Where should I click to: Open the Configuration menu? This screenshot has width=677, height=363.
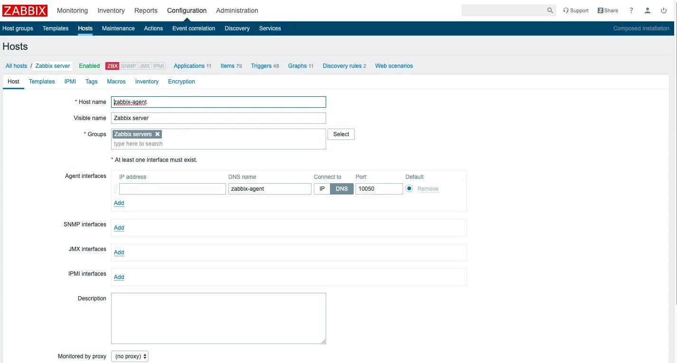(187, 10)
